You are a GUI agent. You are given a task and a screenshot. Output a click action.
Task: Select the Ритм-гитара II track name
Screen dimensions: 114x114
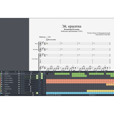tap(9, 82)
